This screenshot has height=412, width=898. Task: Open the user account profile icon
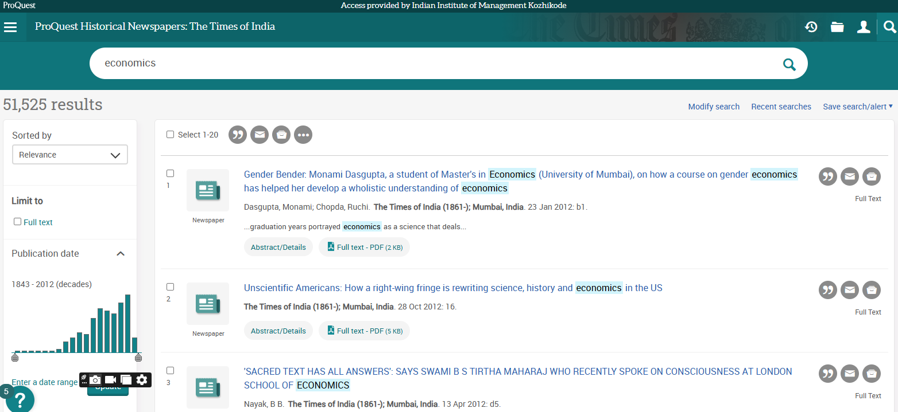(864, 27)
